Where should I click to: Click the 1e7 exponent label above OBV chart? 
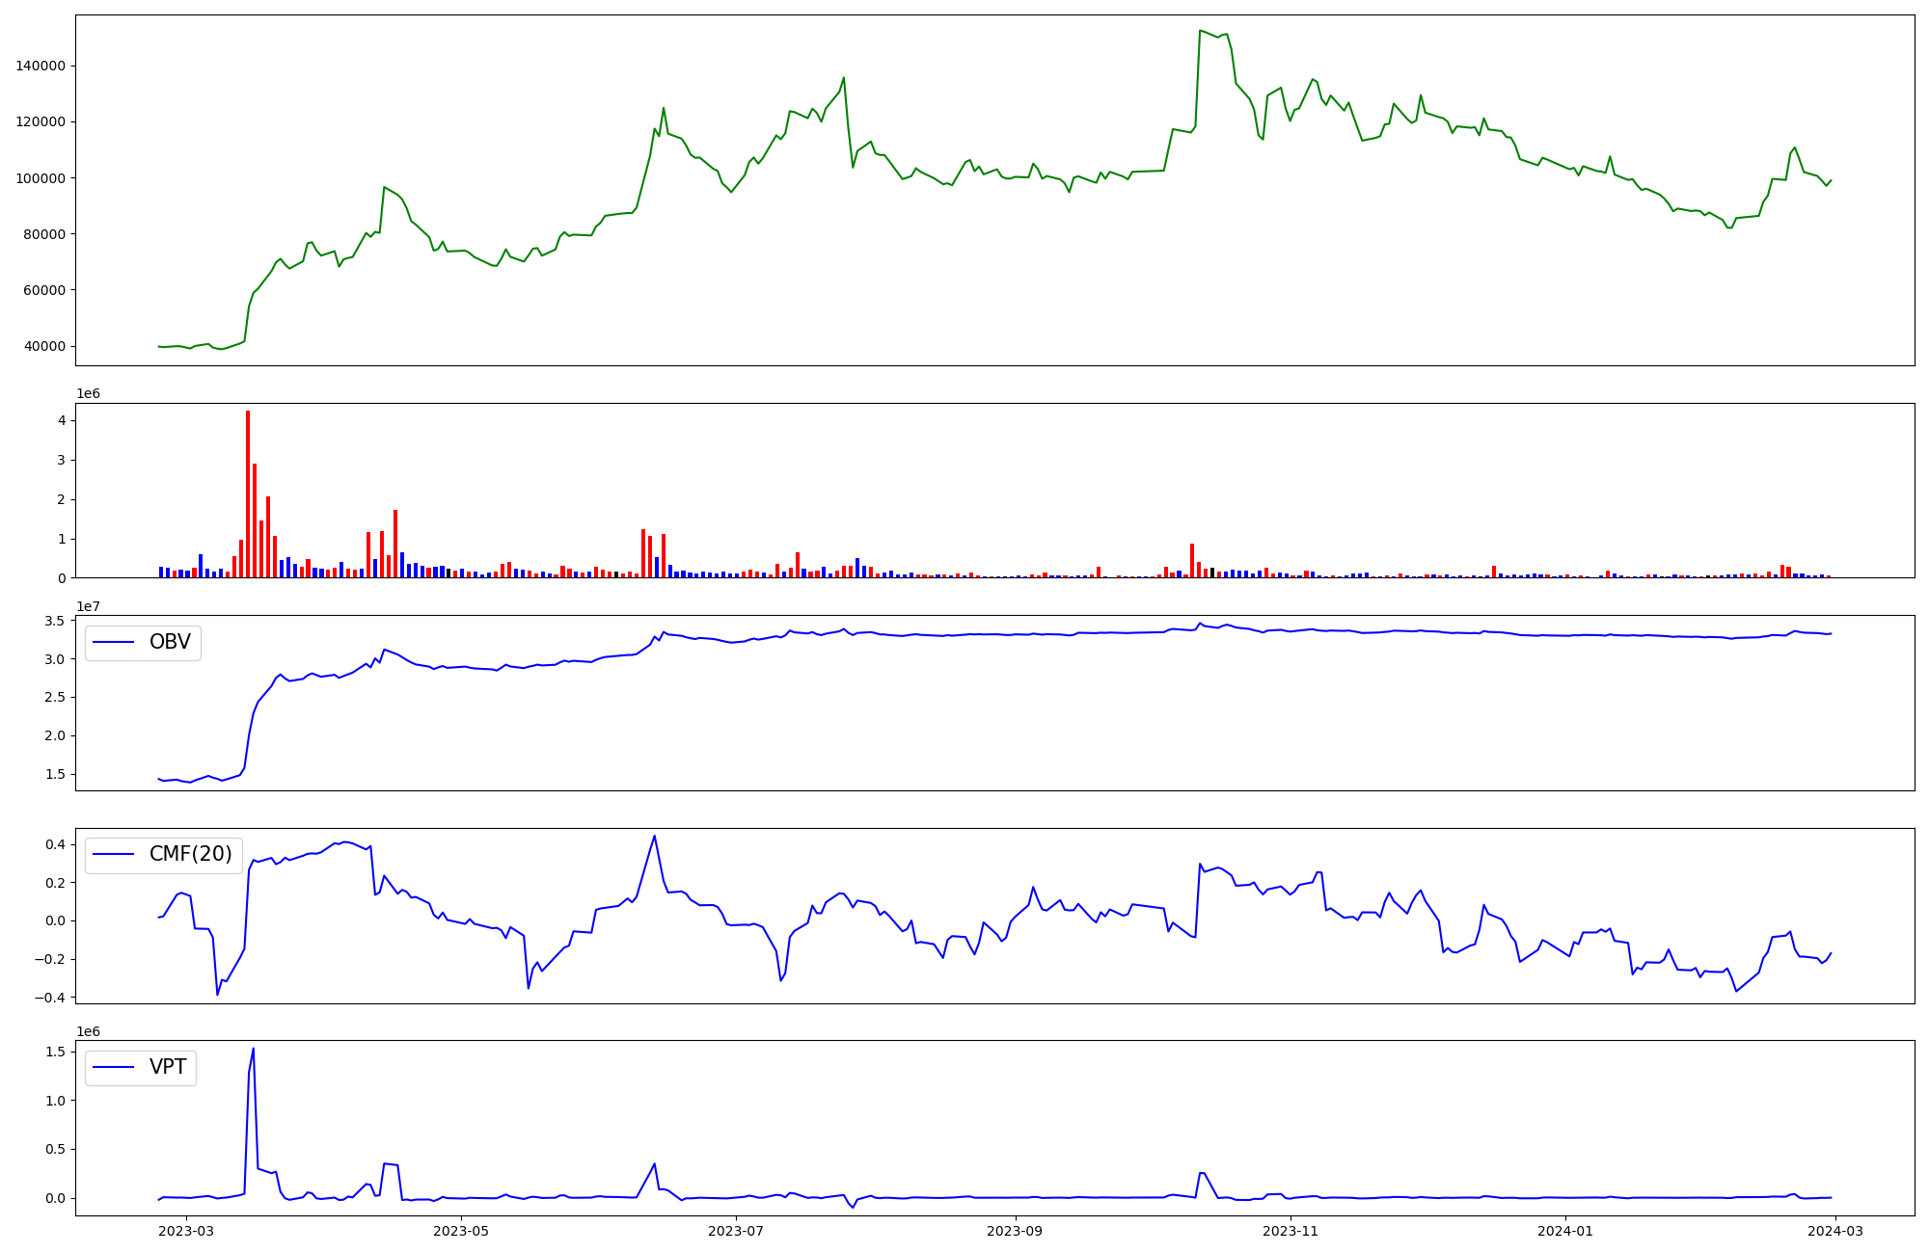[89, 606]
